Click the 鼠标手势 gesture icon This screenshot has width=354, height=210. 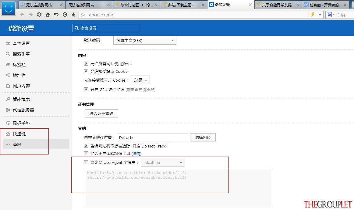click(8, 123)
